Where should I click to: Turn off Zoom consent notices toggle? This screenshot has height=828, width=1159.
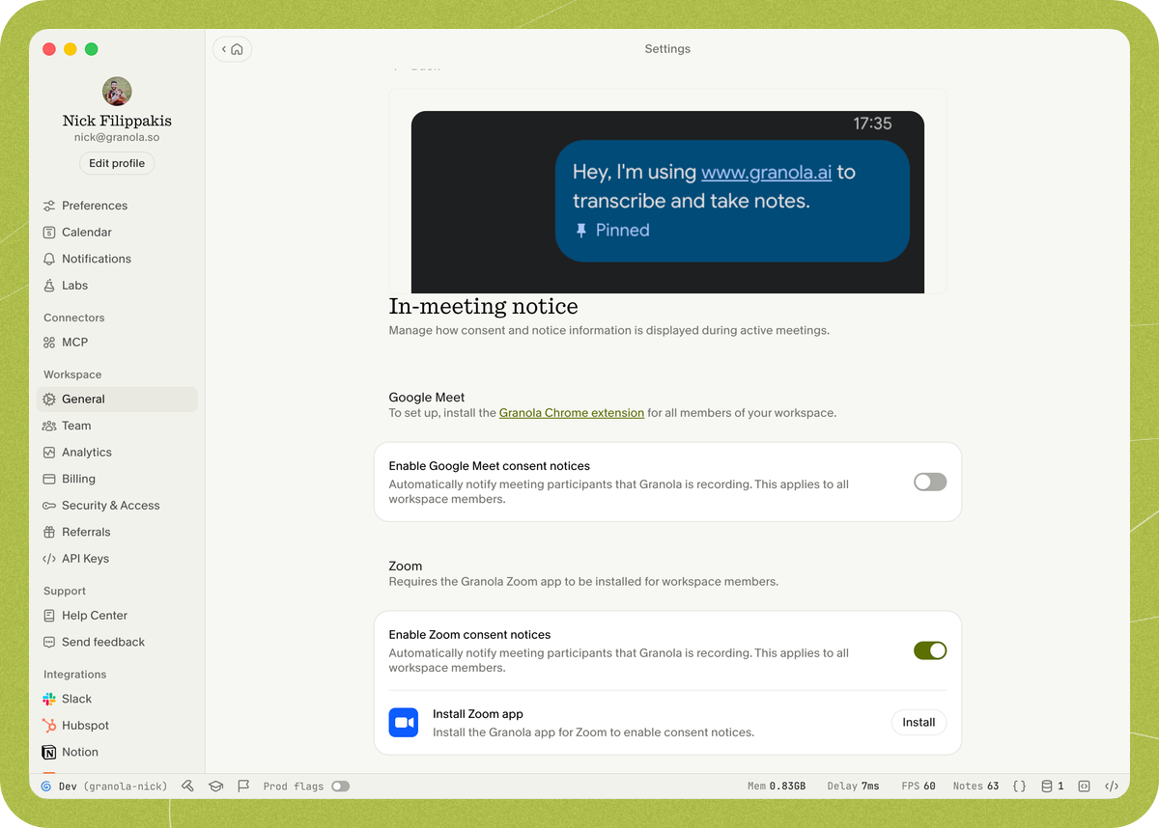930,650
